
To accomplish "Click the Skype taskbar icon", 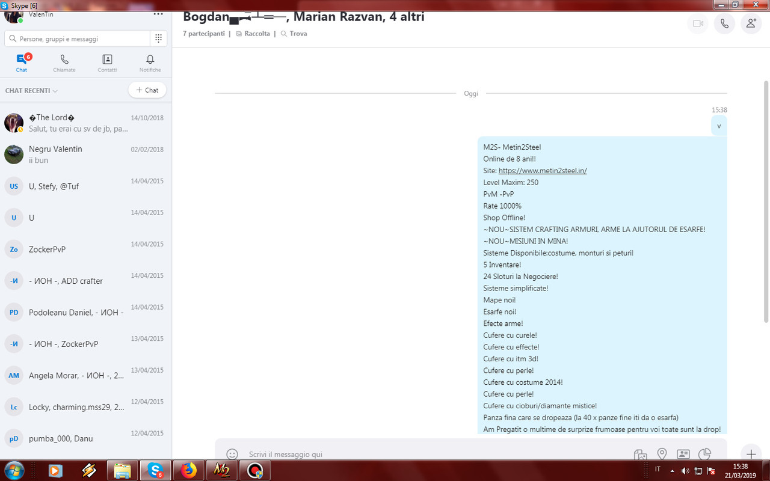I will [155, 471].
